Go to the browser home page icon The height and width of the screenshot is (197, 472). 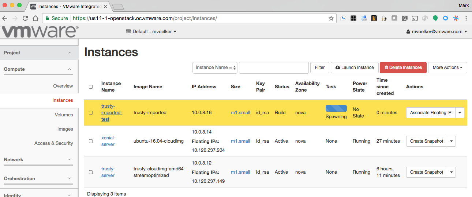pyautogui.click(x=35, y=18)
